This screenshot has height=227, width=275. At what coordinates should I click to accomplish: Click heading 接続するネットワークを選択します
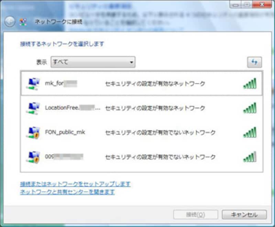click(62, 44)
